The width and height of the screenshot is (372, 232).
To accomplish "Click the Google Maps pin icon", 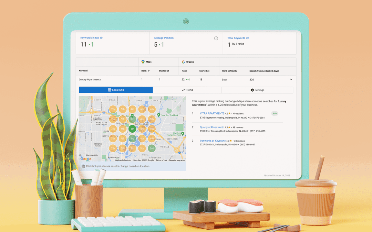I will coord(143,62).
